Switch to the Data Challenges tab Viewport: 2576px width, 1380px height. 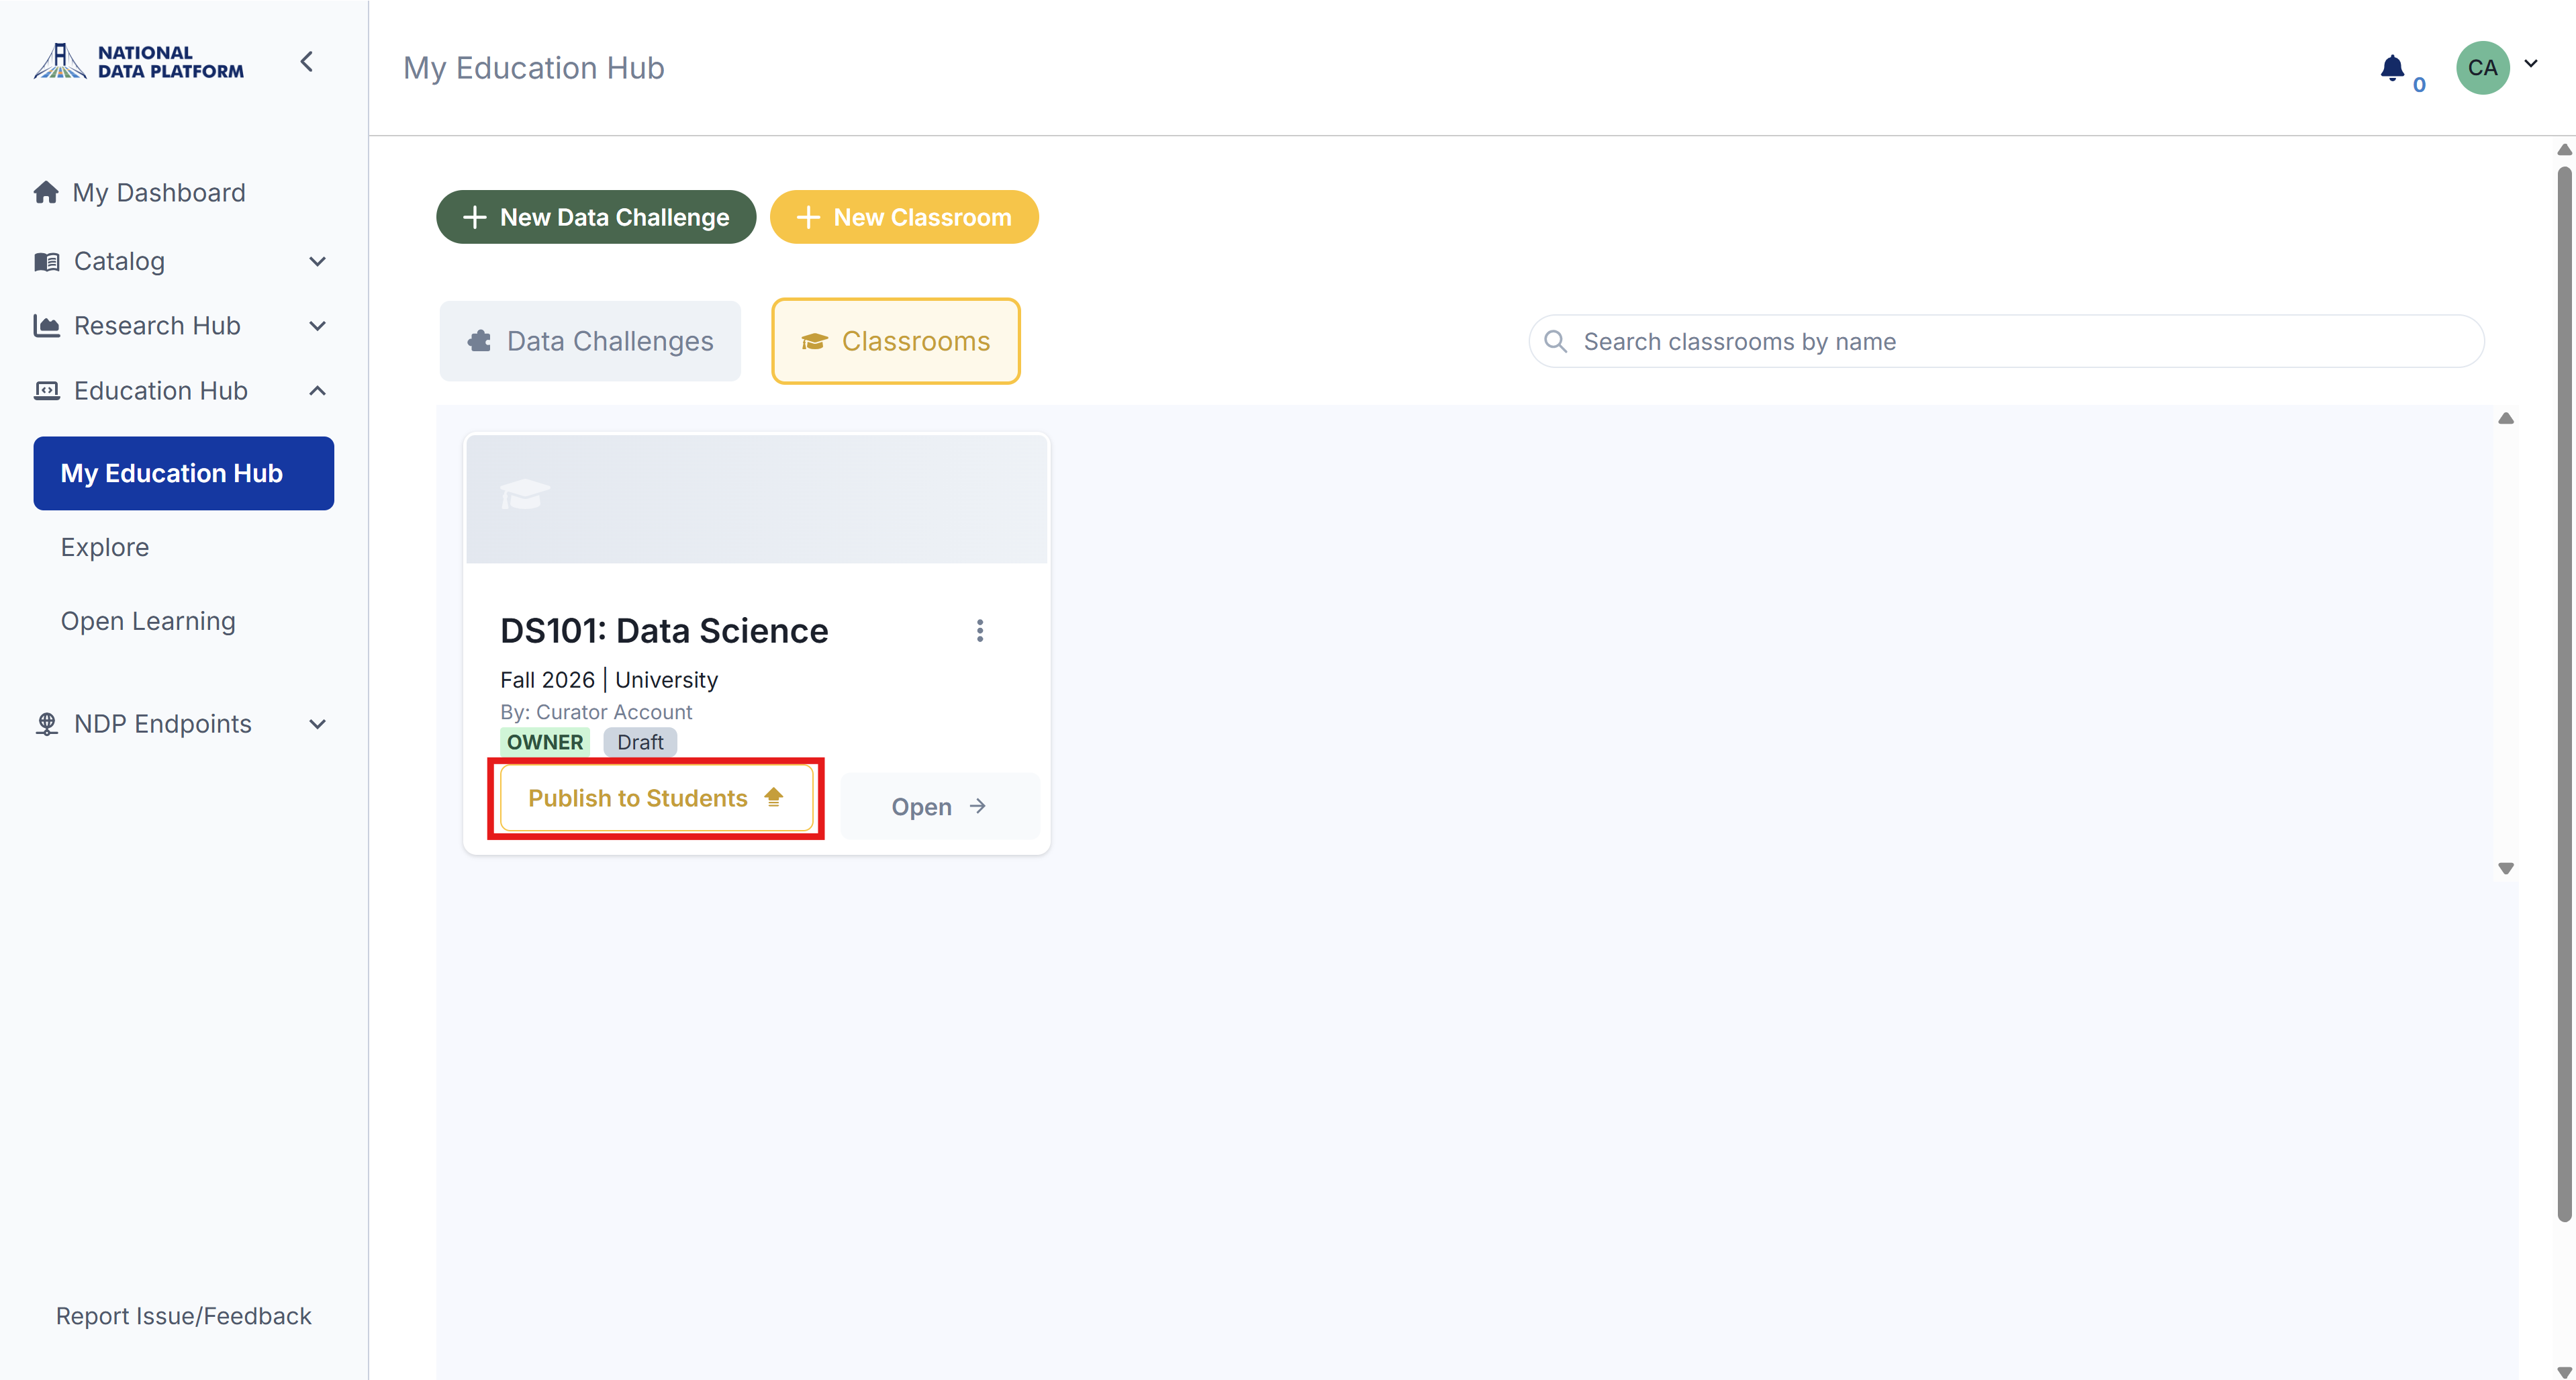(590, 341)
